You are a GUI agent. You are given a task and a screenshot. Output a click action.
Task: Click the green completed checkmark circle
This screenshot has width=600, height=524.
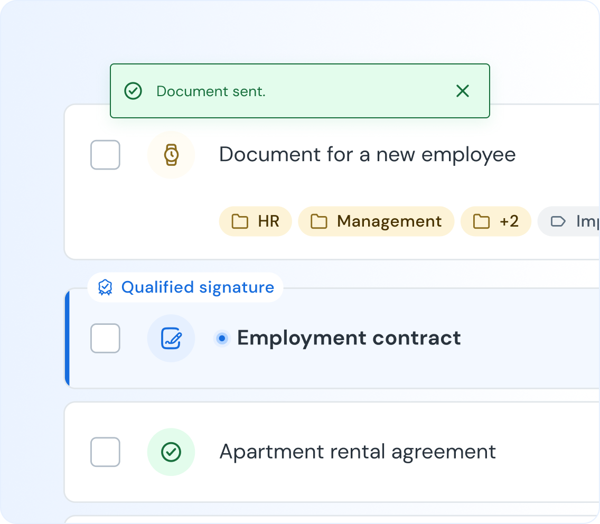[171, 452]
